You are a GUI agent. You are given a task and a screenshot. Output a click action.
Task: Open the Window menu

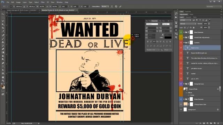(x=60, y=2)
